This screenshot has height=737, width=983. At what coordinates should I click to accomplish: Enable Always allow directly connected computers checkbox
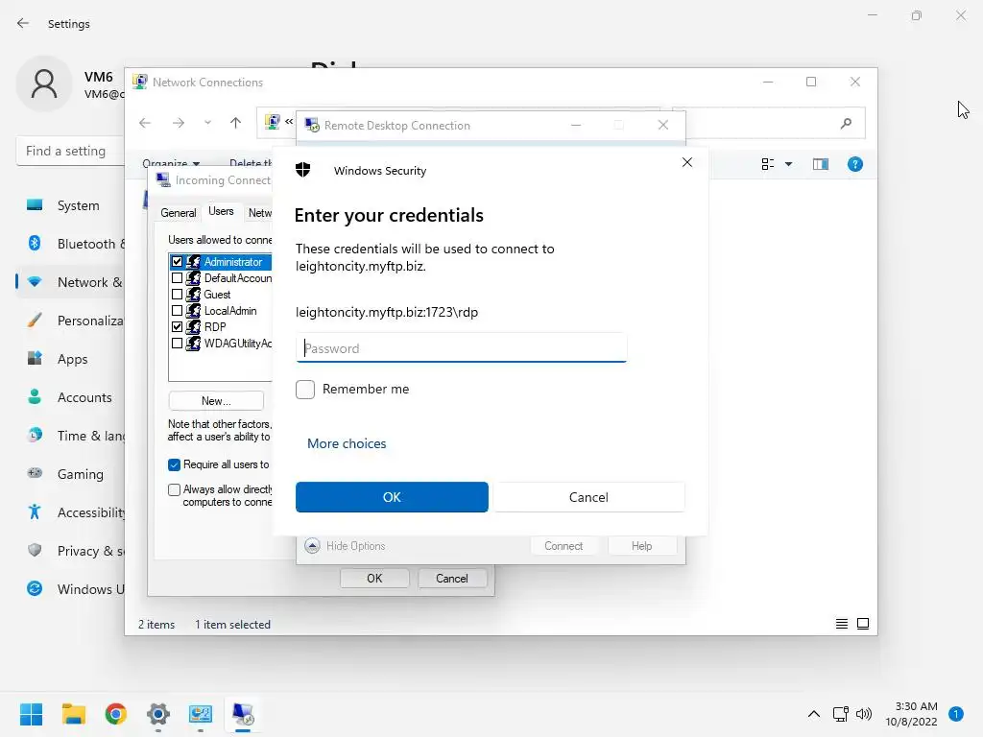coord(175,490)
